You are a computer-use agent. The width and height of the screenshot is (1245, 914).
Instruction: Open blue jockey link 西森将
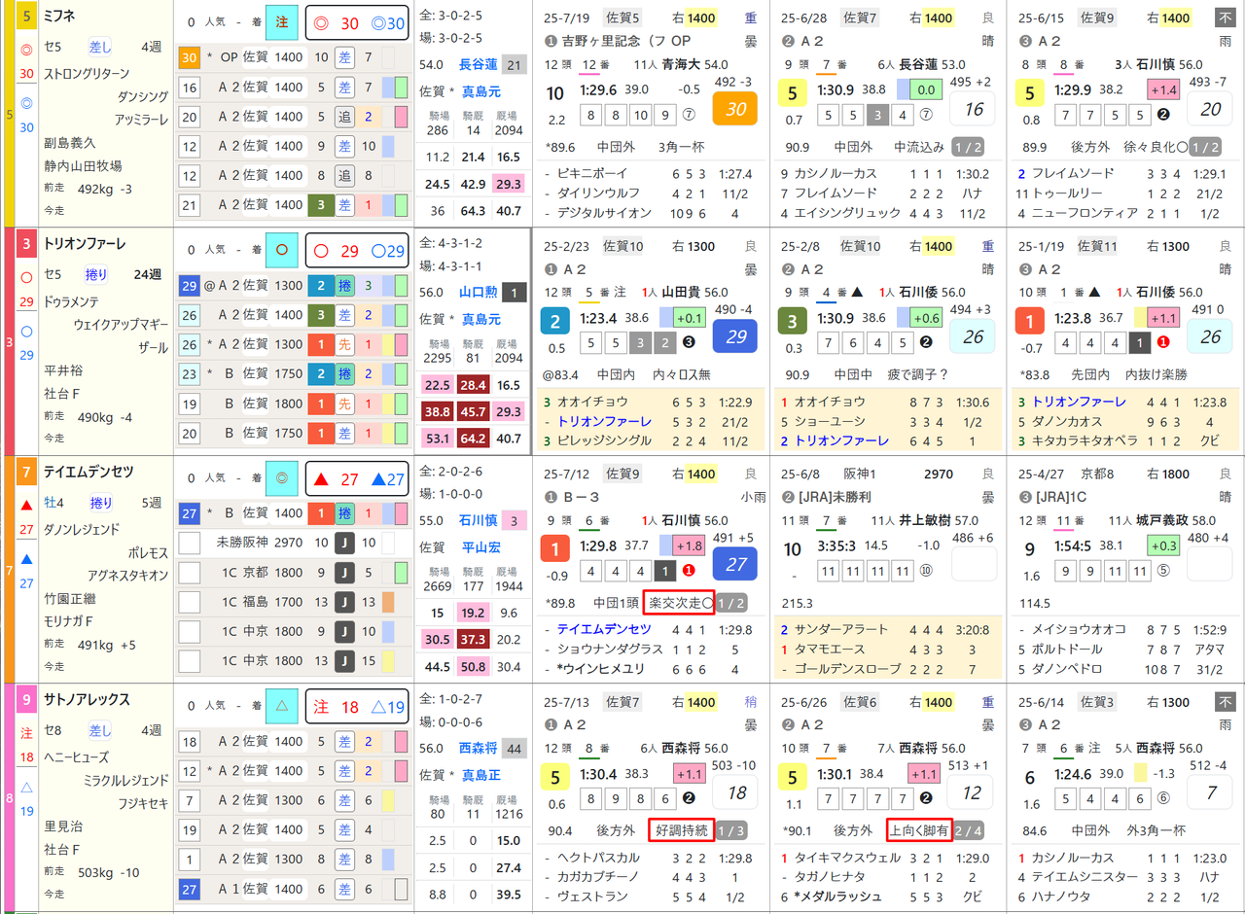pyautogui.click(x=478, y=748)
